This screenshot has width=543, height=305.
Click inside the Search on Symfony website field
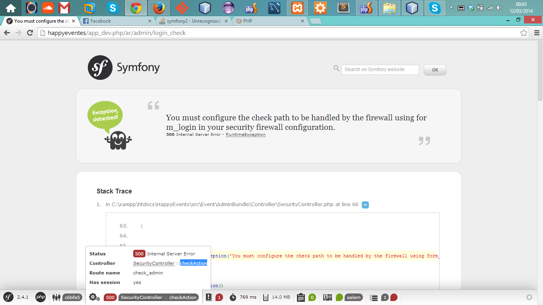coord(380,69)
